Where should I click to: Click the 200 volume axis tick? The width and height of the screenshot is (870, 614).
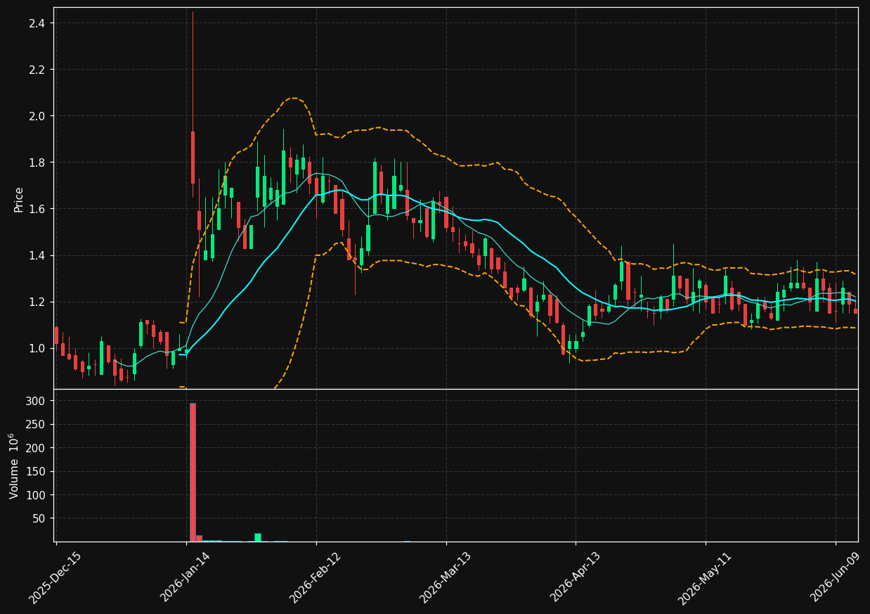tap(36, 448)
